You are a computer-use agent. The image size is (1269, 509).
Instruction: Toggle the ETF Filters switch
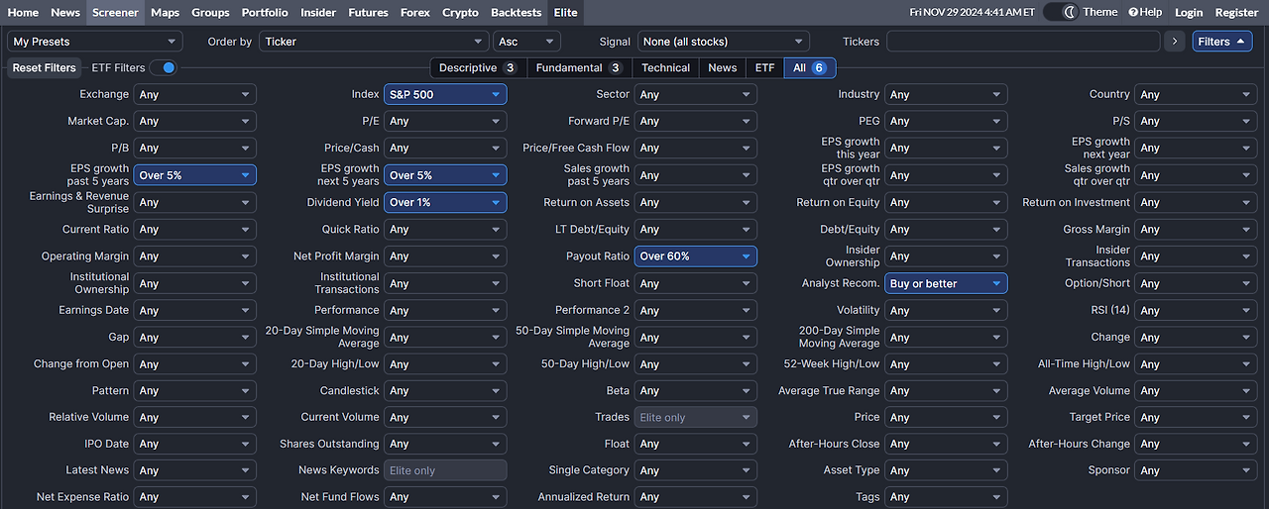[x=165, y=67]
